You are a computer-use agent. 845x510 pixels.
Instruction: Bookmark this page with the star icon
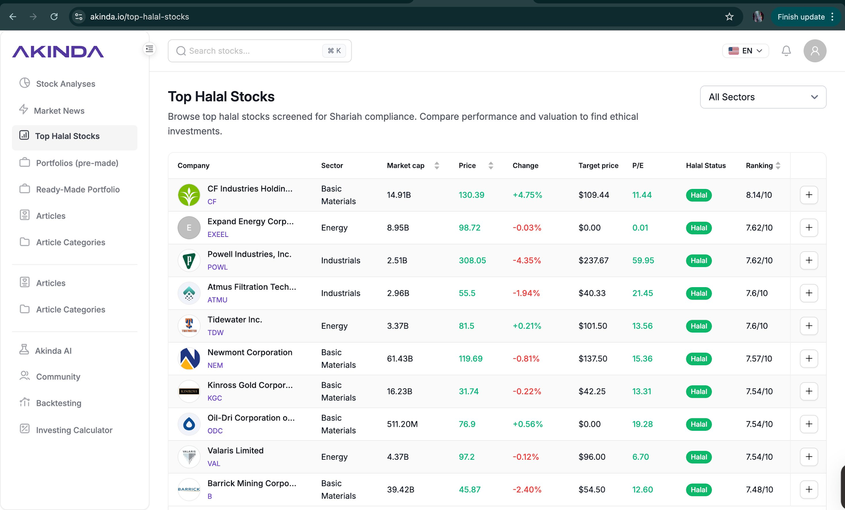point(729,17)
